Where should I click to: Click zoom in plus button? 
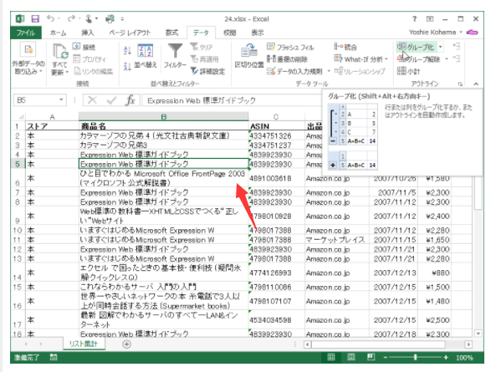[x=446, y=357]
